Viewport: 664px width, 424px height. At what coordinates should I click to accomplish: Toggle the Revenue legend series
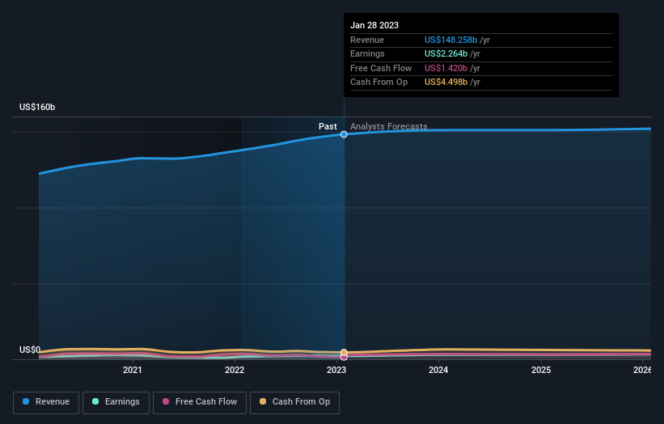(46, 402)
